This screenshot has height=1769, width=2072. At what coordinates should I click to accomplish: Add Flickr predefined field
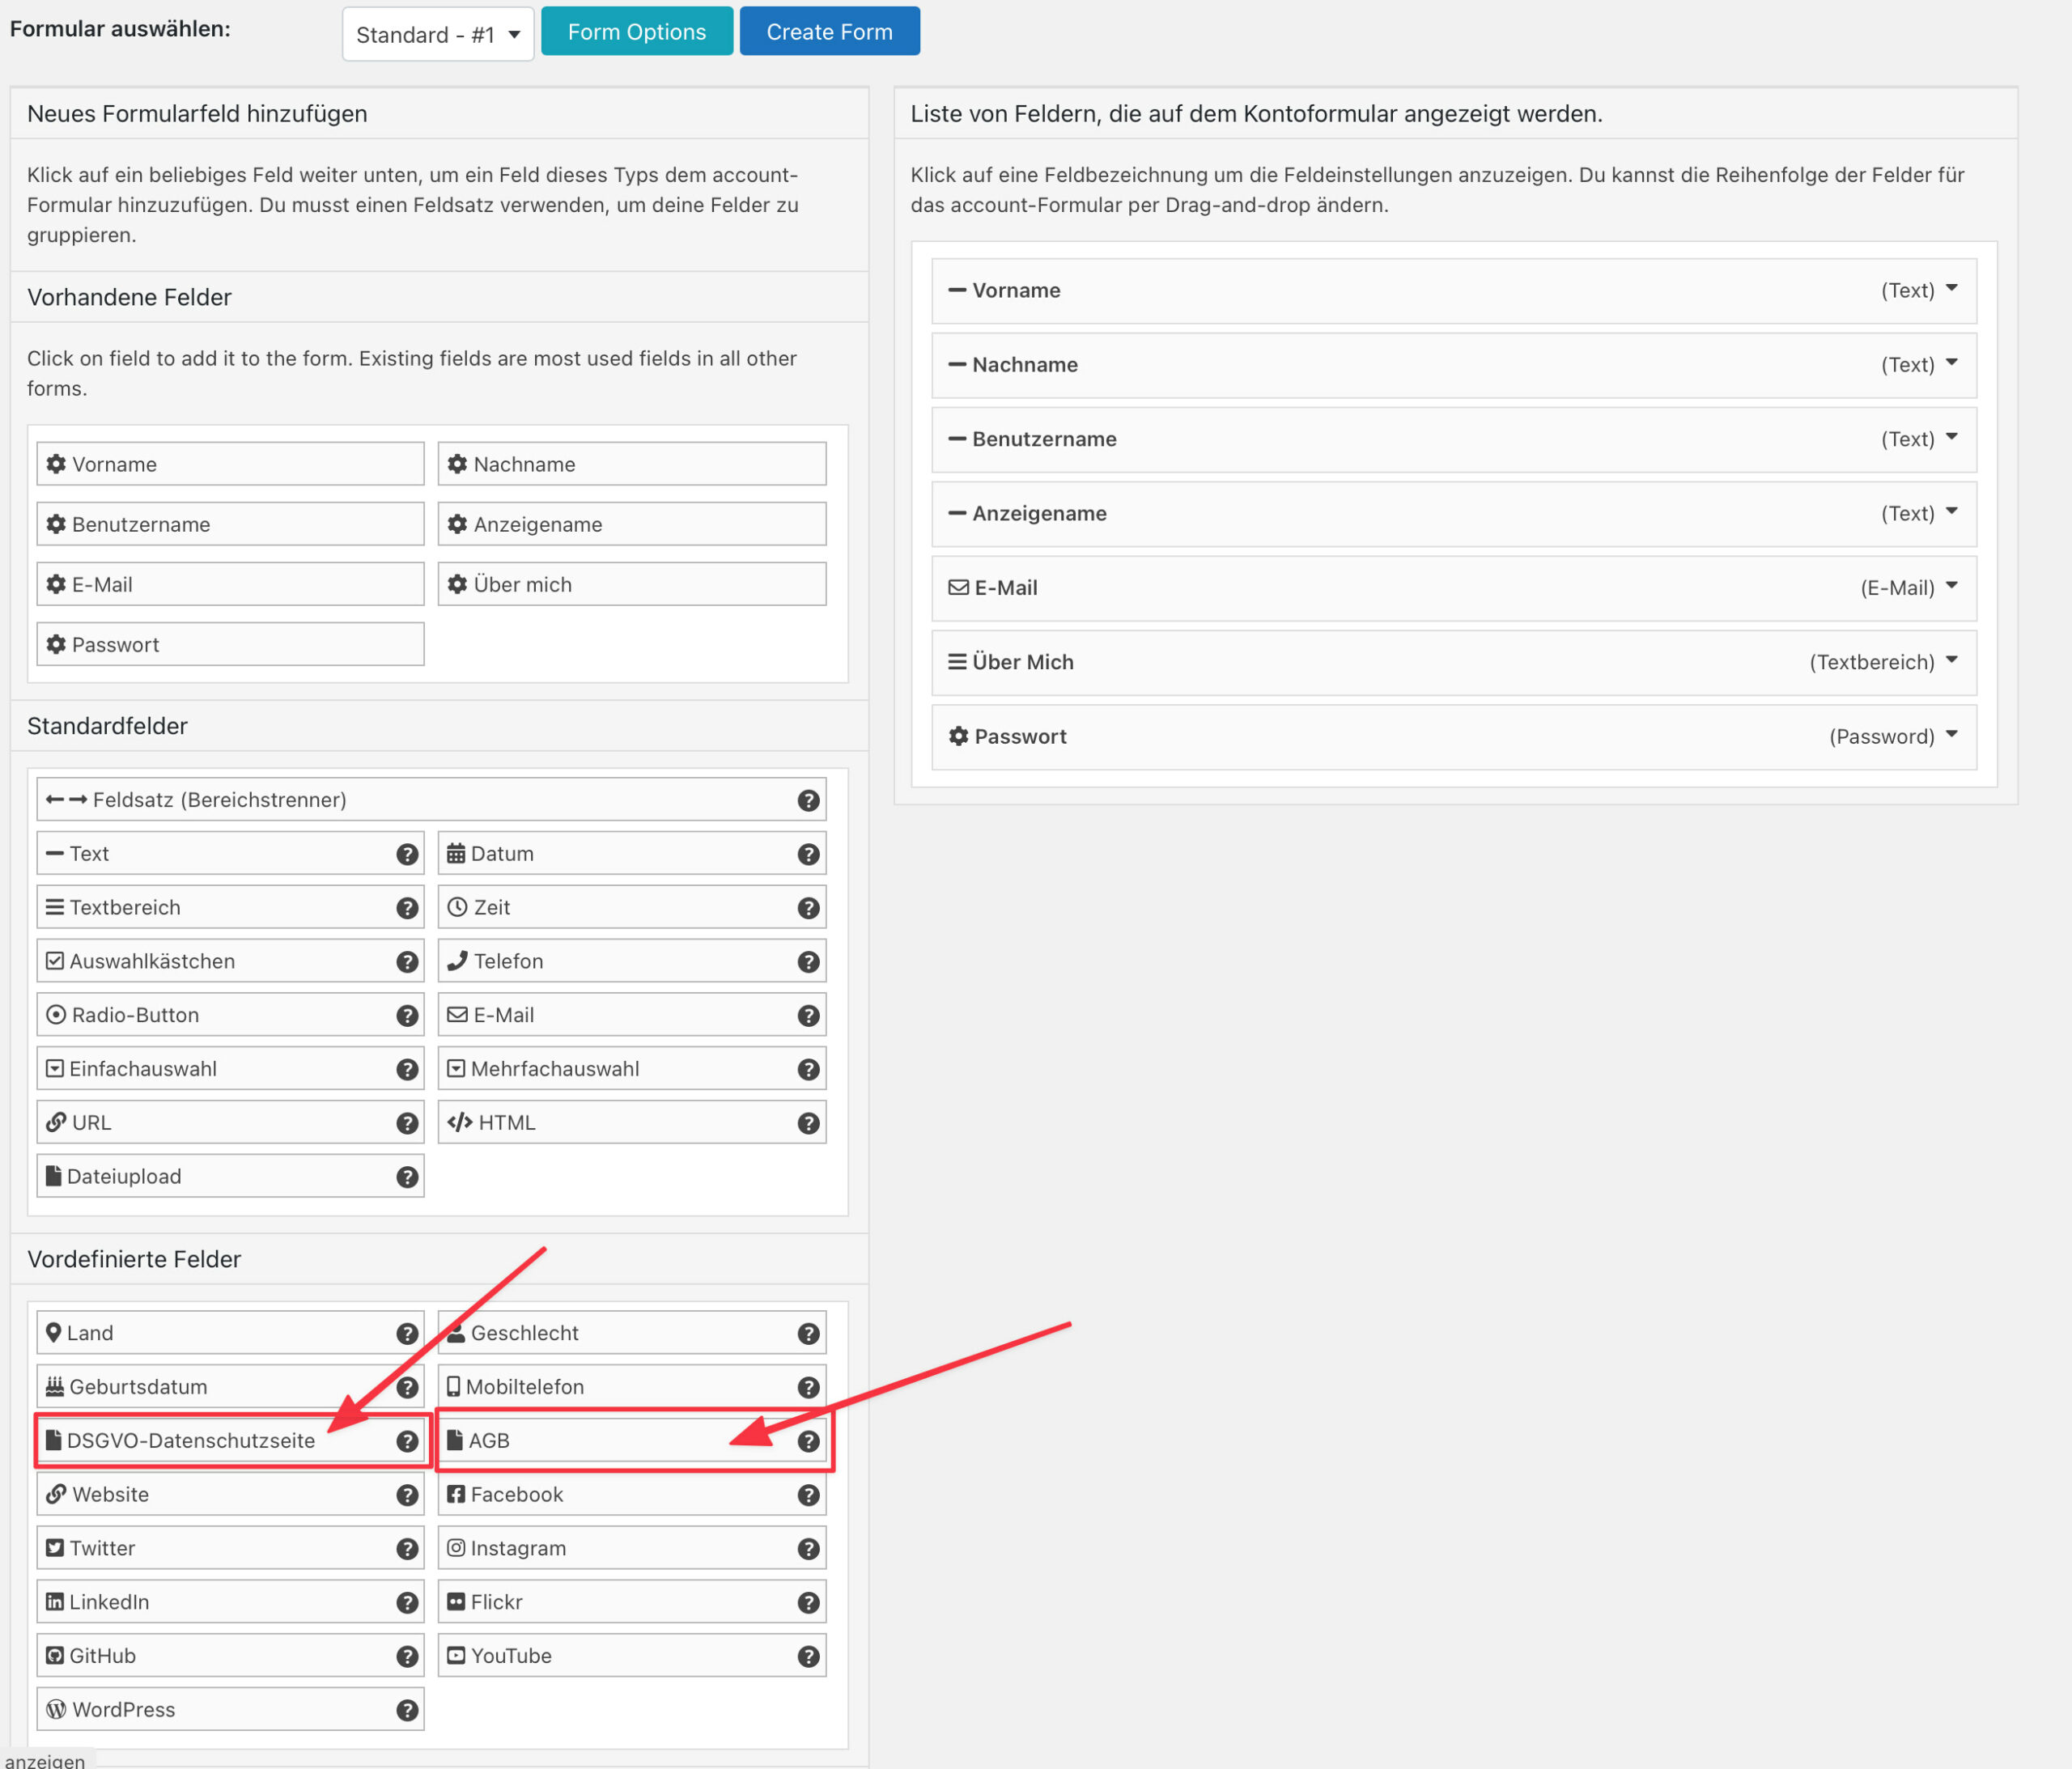(632, 1601)
